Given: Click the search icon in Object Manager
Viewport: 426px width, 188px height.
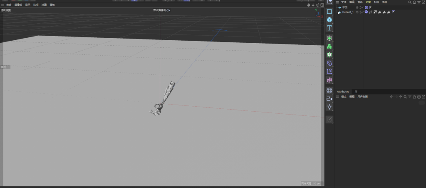Looking at the screenshot, I should point(410,2).
